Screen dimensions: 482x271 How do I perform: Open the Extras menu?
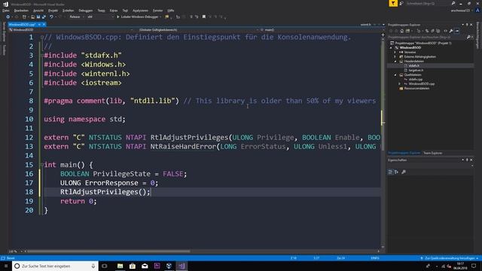[x=114, y=11]
